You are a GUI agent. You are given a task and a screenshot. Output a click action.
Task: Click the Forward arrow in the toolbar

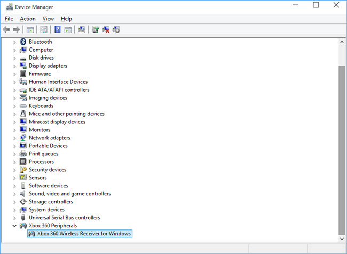[17, 29]
